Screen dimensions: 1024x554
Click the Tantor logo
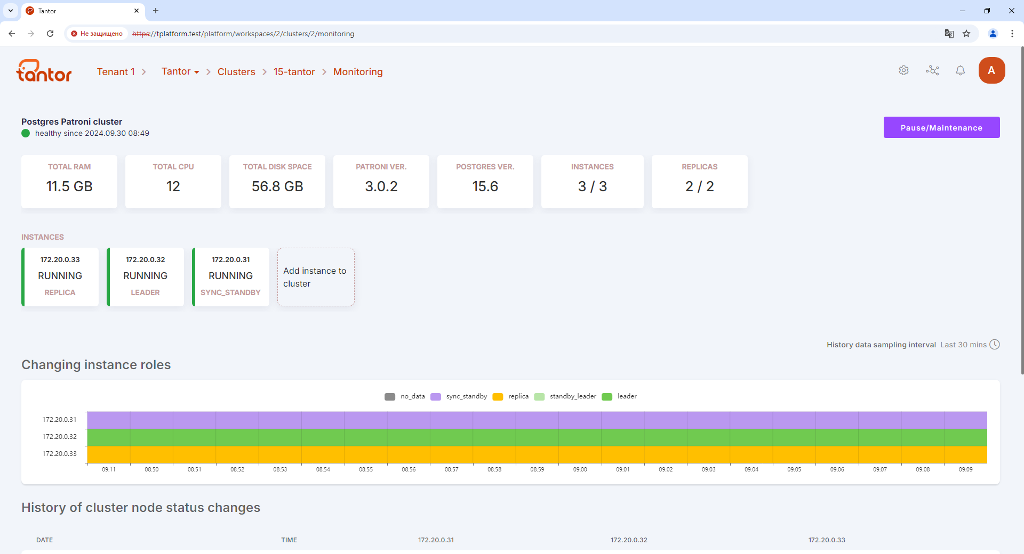pos(44,71)
